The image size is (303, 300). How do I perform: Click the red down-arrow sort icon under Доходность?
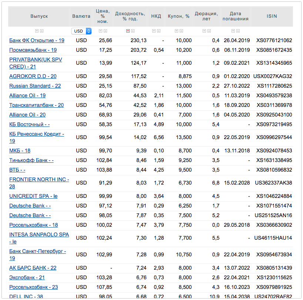[x=128, y=31]
